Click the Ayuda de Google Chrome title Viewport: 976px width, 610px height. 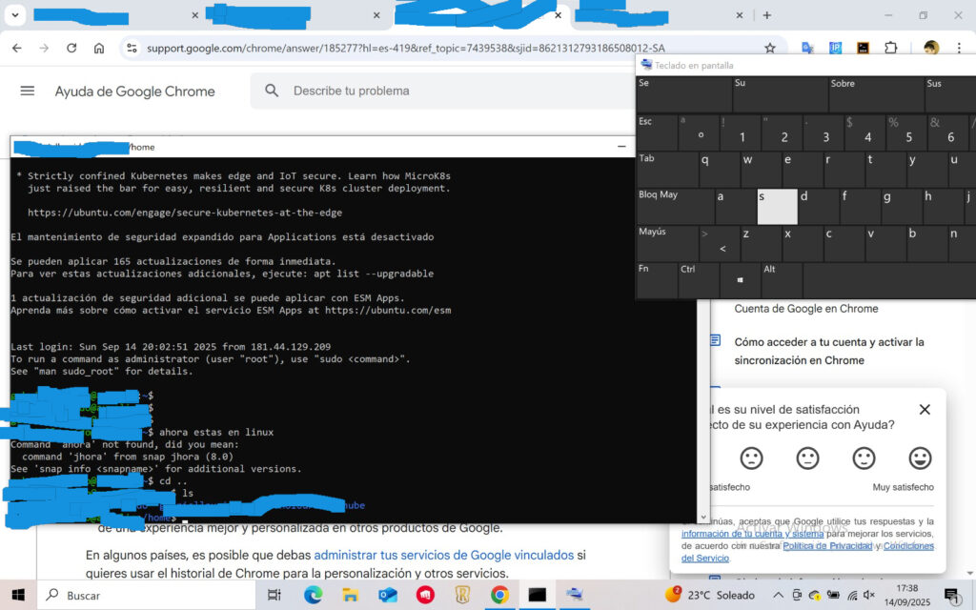coord(135,91)
